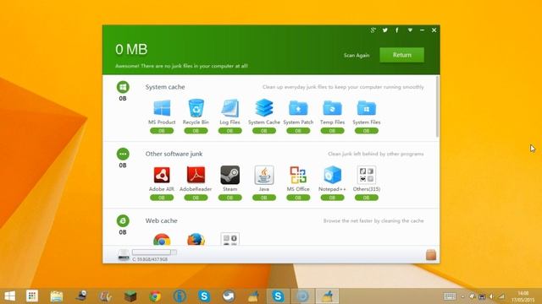Click the Return button
The width and height of the screenshot is (542, 304).
402,55
